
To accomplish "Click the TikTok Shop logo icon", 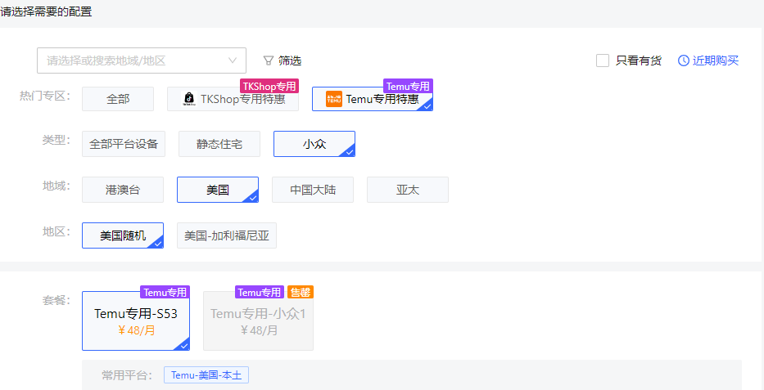I will point(188,99).
